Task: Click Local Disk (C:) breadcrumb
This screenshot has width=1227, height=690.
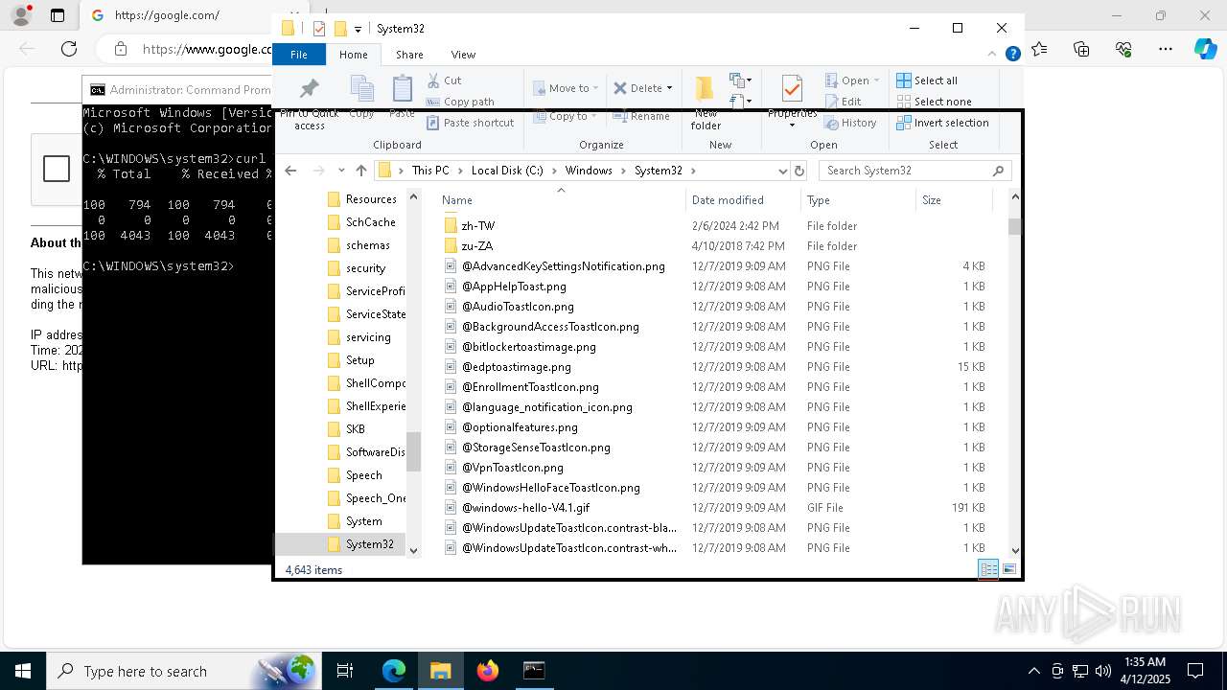Action: click(507, 171)
